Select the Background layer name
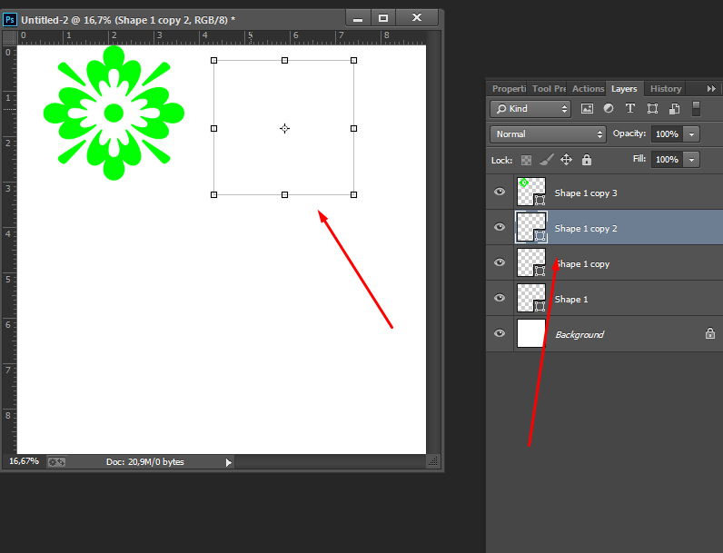 pyautogui.click(x=579, y=334)
